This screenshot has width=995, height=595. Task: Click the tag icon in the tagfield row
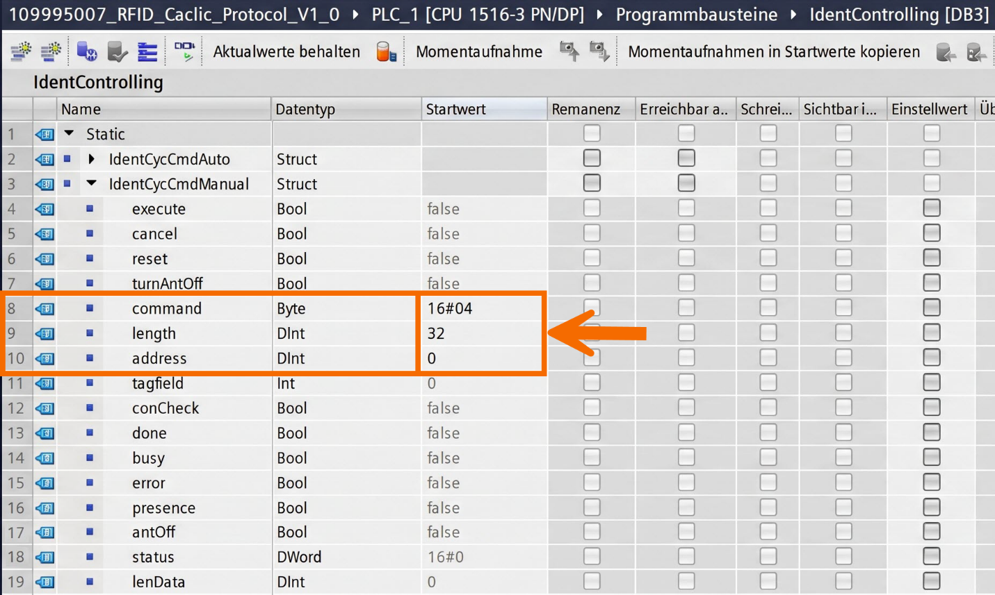tap(45, 383)
